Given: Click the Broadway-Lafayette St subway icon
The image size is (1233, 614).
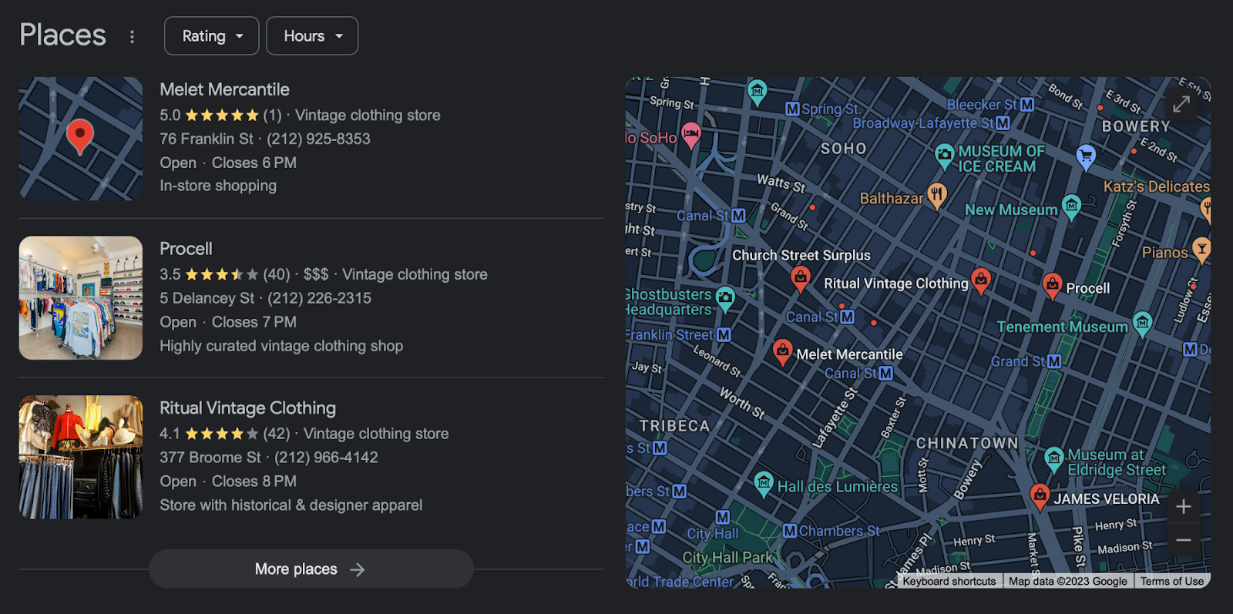Looking at the screenshot, I should [x=1003, y=122].
